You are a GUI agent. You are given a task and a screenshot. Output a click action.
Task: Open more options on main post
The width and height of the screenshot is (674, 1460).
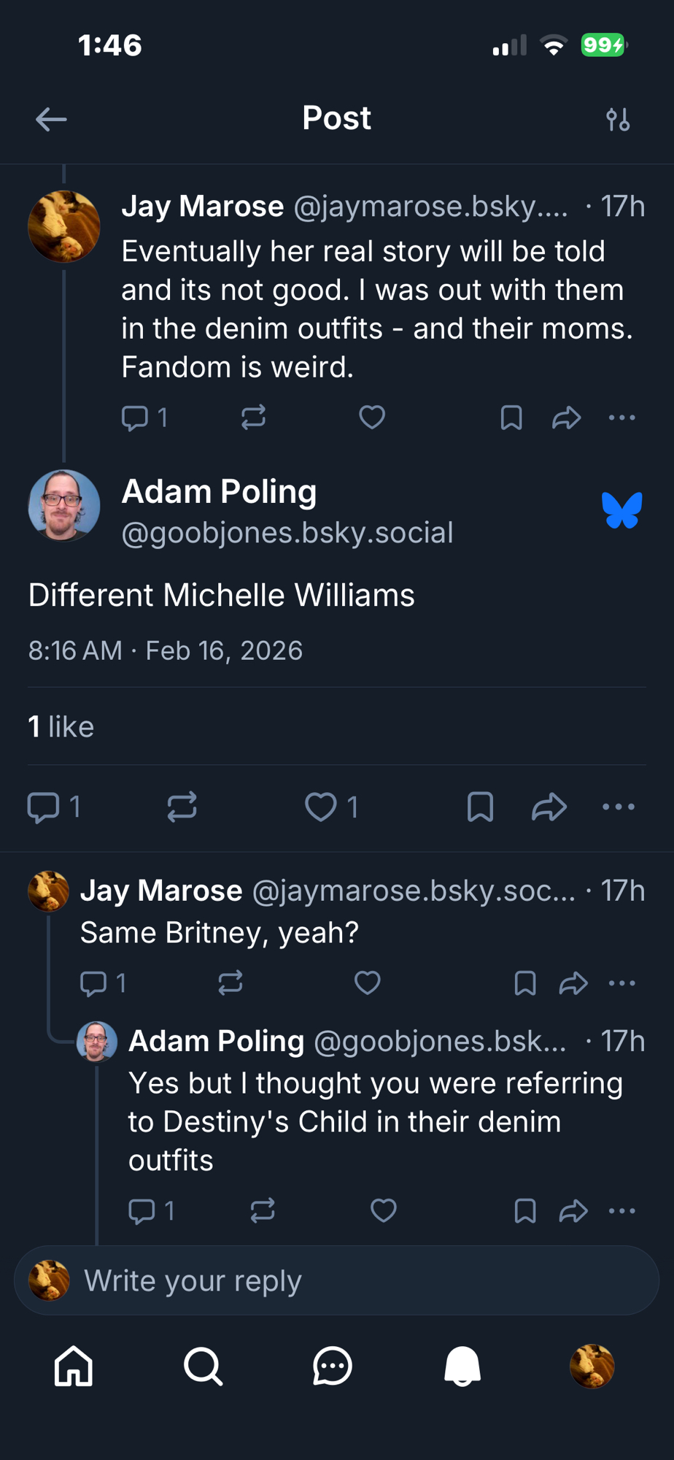tap(619, 807)
